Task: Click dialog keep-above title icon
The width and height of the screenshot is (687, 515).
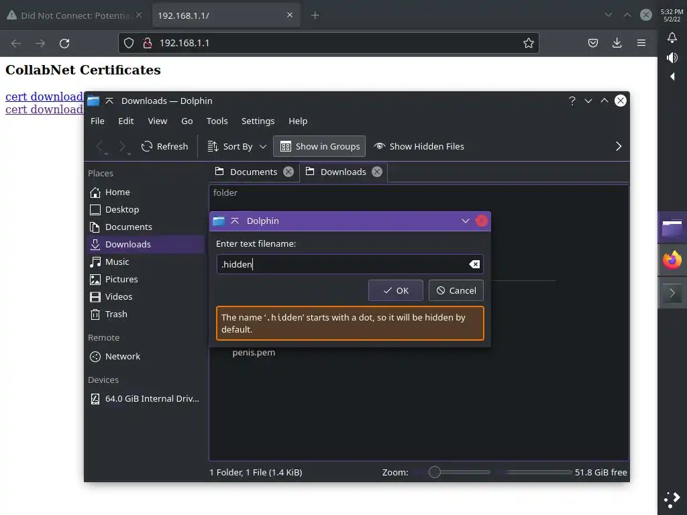Action: tap(235, 221)
